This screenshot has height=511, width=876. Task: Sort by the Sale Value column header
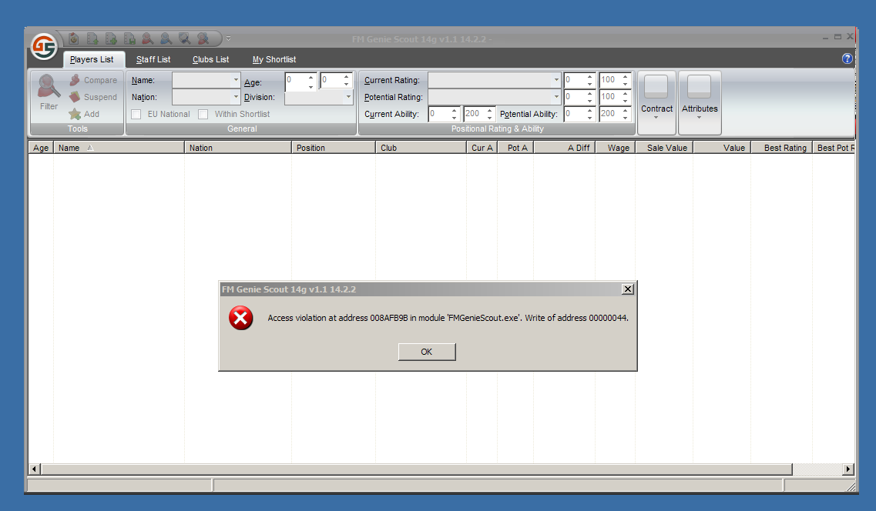664,148
